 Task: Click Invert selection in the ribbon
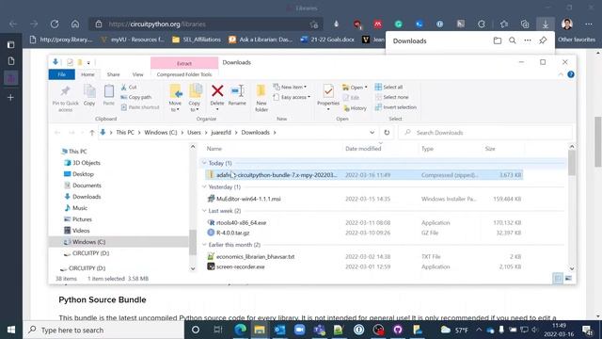coord(395,107)
